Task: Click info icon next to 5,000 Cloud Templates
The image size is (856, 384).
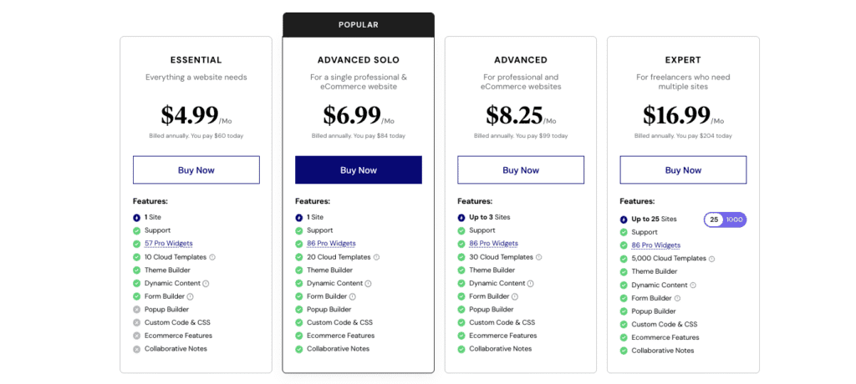Action: pyautogui.click(x=711, y=259)
